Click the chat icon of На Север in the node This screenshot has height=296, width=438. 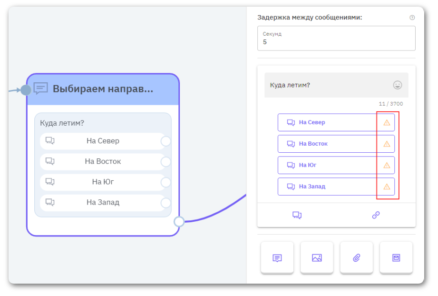click(50, 140)
